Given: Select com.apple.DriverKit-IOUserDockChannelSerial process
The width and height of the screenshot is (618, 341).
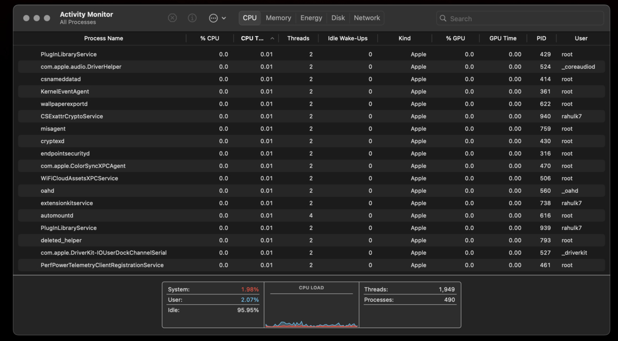Looking at the screenshot, I should pyautogui.click(x=311, y=253).
